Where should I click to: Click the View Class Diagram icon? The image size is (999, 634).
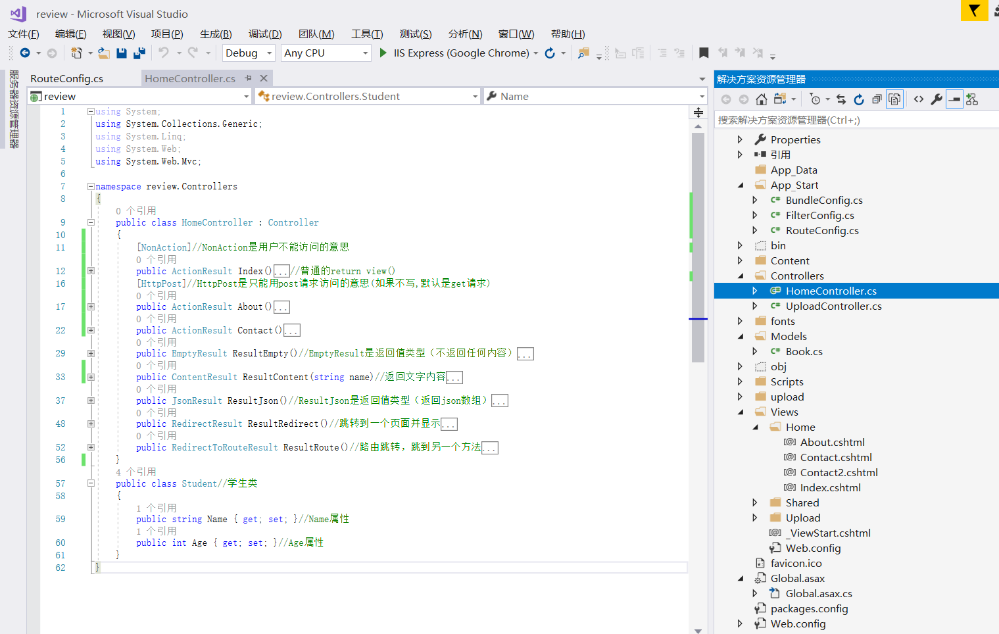[972, 99]
